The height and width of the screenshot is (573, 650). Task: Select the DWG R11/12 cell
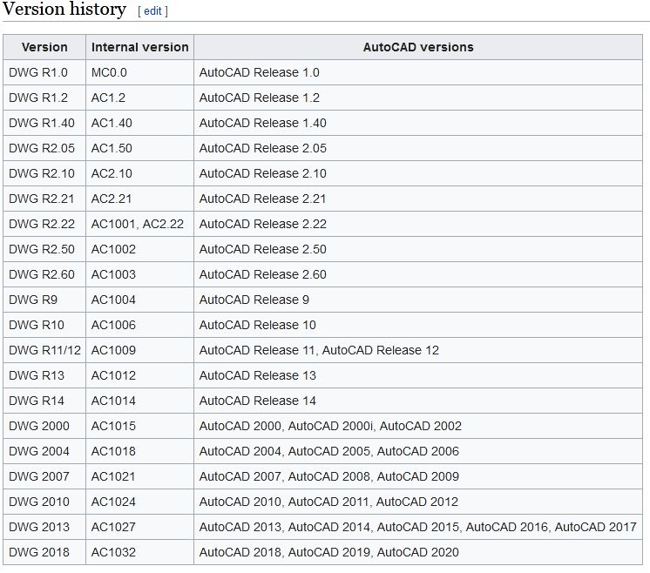[44, 351]
